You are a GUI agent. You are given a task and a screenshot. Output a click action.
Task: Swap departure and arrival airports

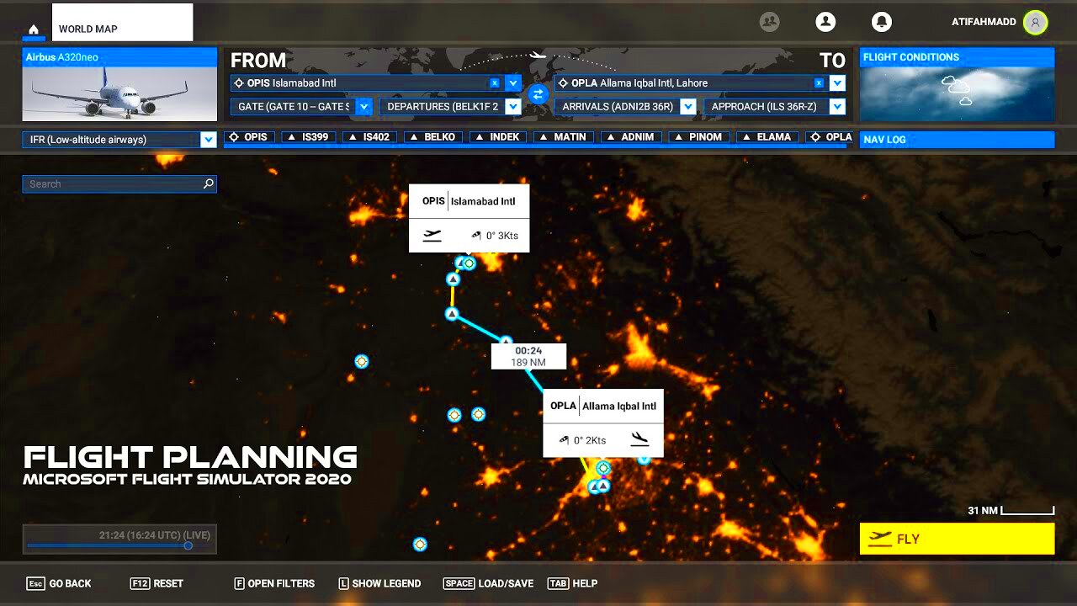pos(538,94)
